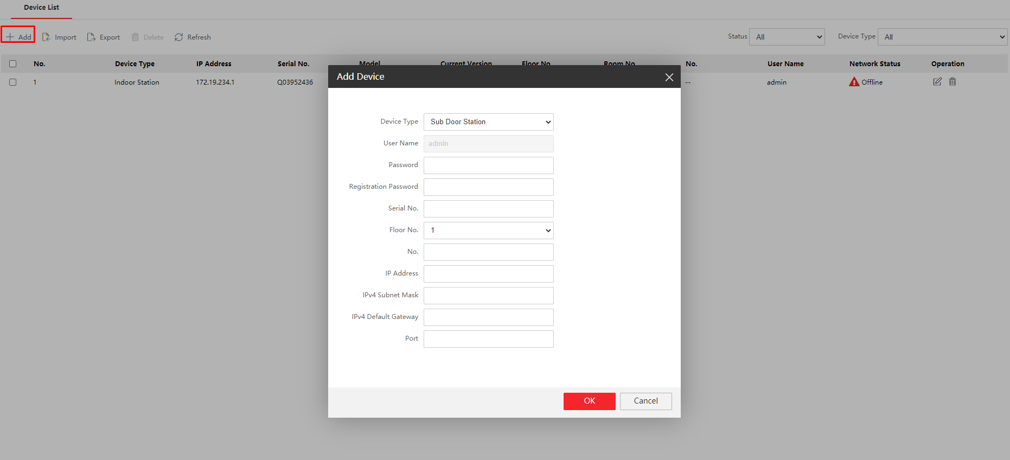Click the Operation column header
This screenshot has width=1010, height=460.
pyautogui.click(x=948, y=64)
